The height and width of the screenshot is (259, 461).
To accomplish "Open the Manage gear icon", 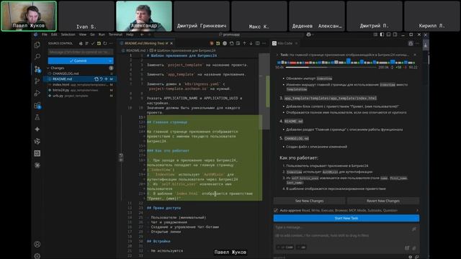I will tap(37, 256).
